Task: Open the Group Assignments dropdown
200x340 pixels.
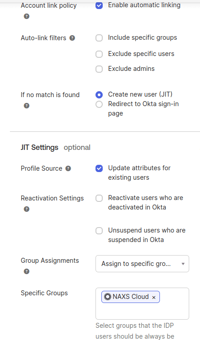Action: [x=142, y=264]
